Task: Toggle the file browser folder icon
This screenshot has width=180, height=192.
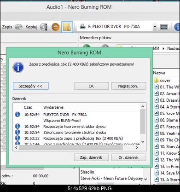Action: [67, 27]
